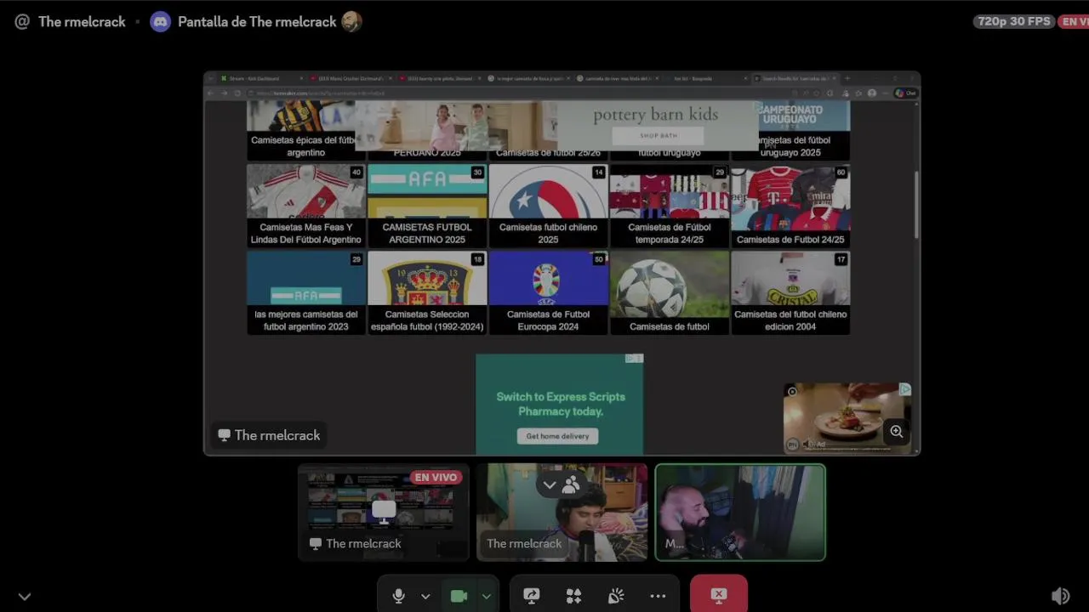This screenshot has height=612, width=1089.
Task: Click the magnifier zoom icon on video
Action: [x=896, y=432]
